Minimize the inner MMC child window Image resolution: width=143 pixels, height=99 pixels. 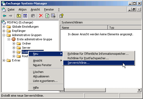coord(130,9)
